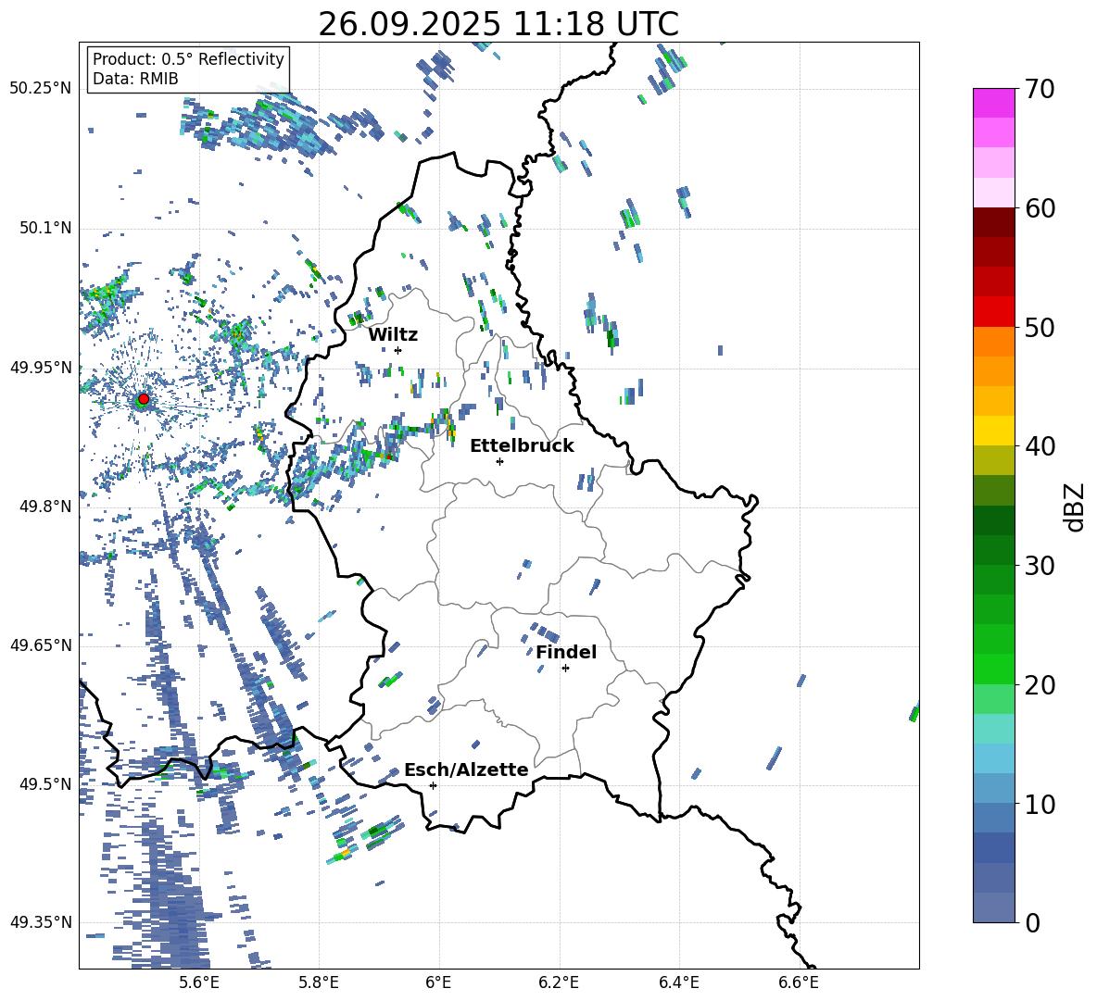Click the Product 0.5° Reflectivity info line
The image size is (1097, 1001).
pos(188,59)
